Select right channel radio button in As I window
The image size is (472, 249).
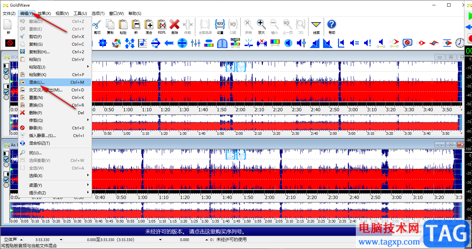click(x=6, y=185)
